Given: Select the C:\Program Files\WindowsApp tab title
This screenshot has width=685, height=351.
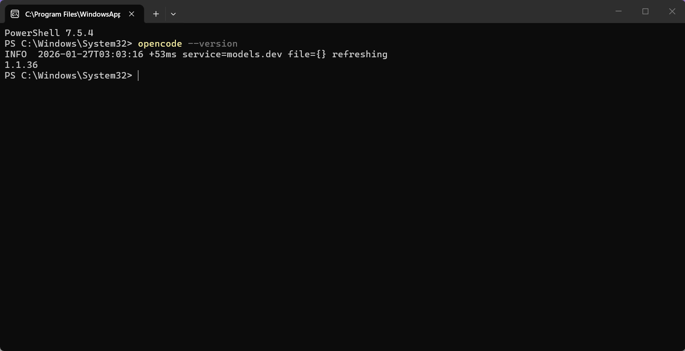Looking at the screenshot, I should tap(73, 14).
